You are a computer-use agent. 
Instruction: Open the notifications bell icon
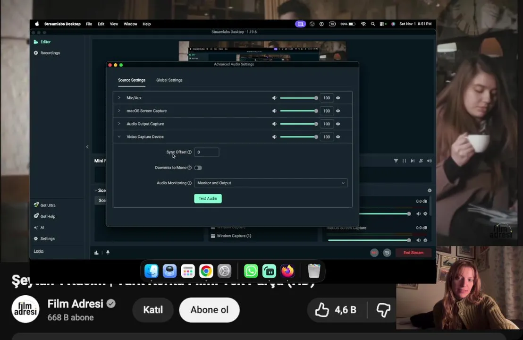(x=108, y=253)
